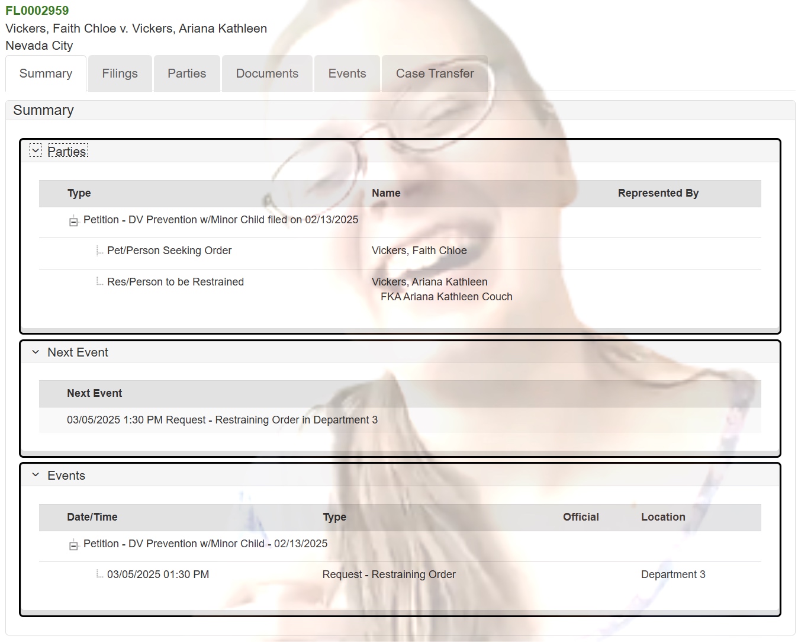Open the Summary tab
Image resolution: width=798 pixels, height=642 pixels.
click(x=46, y=73)
